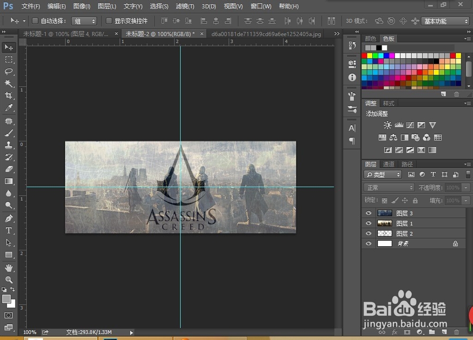Expand the hidden document tabs arrow

(x=337, y=34)
